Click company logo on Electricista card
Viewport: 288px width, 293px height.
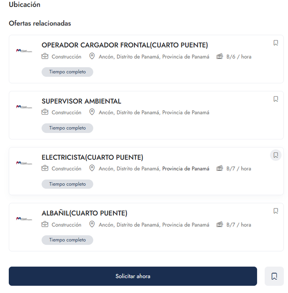(24, 163)
